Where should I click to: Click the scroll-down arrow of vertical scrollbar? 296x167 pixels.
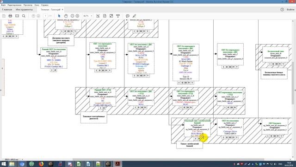click(293, 157)
